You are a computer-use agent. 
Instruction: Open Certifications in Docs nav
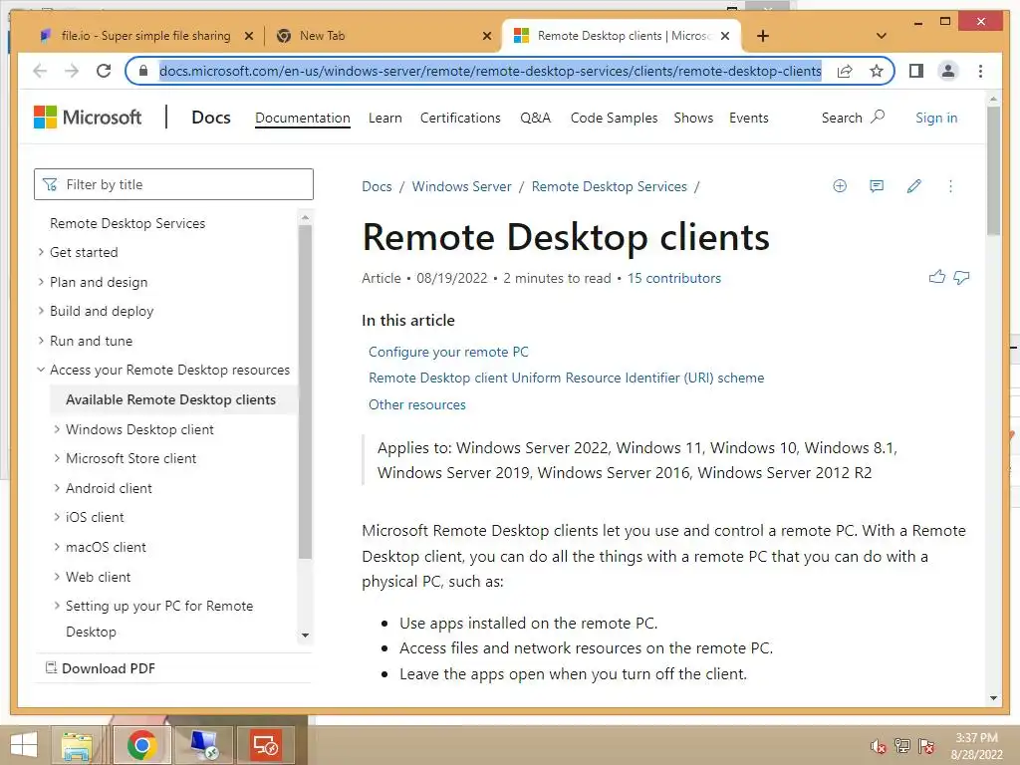pos(460,118)
